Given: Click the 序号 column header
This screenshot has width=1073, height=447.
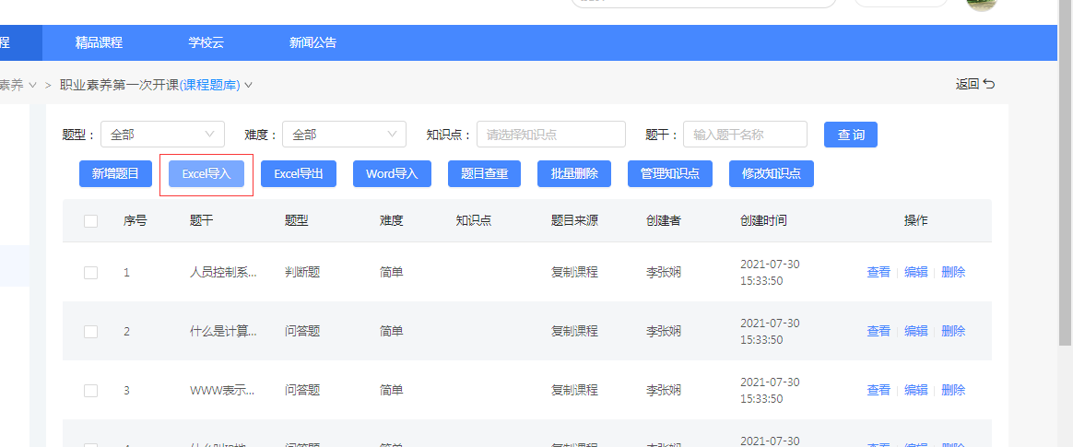Looking at the screenshot, I should tap(135, 221).
